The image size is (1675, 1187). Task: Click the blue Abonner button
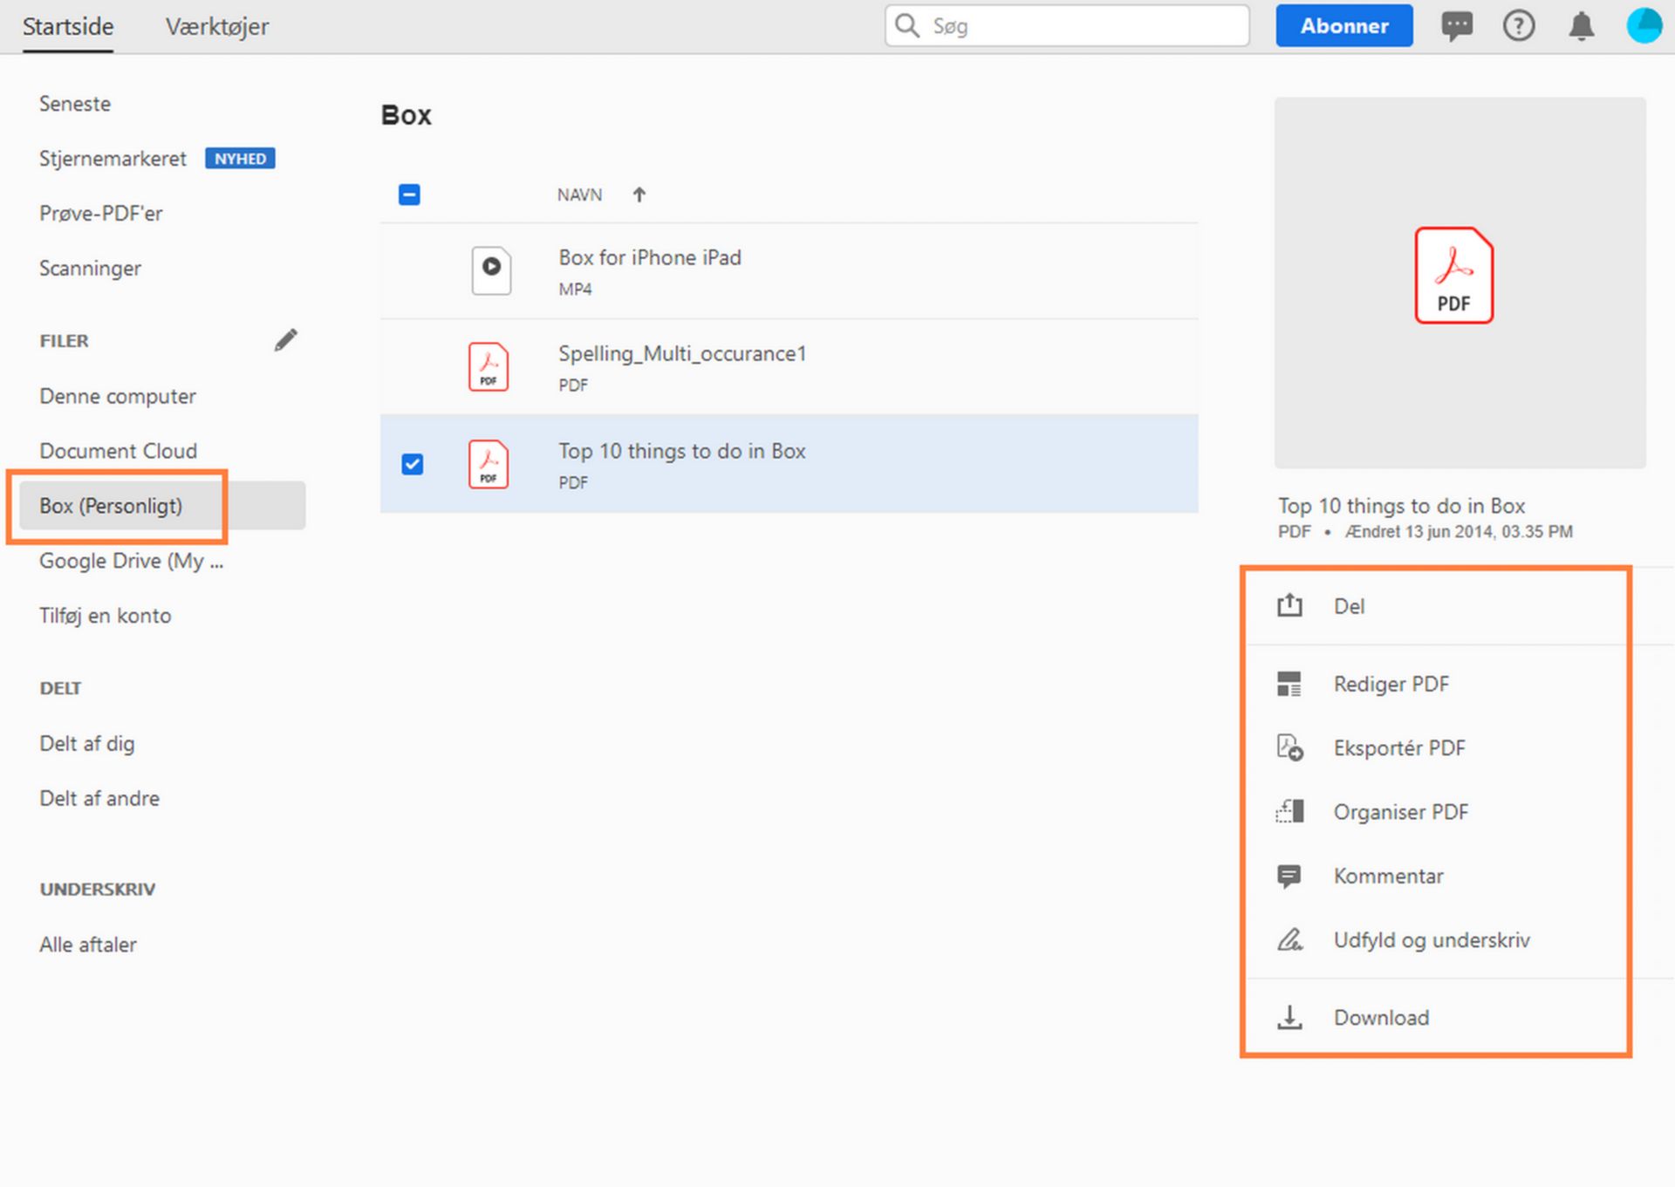1343,26
